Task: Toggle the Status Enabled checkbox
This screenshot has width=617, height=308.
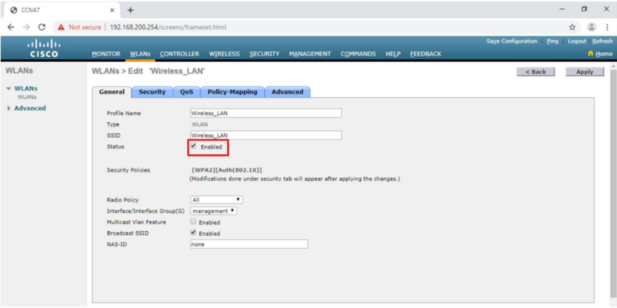Action: point(193,146)
